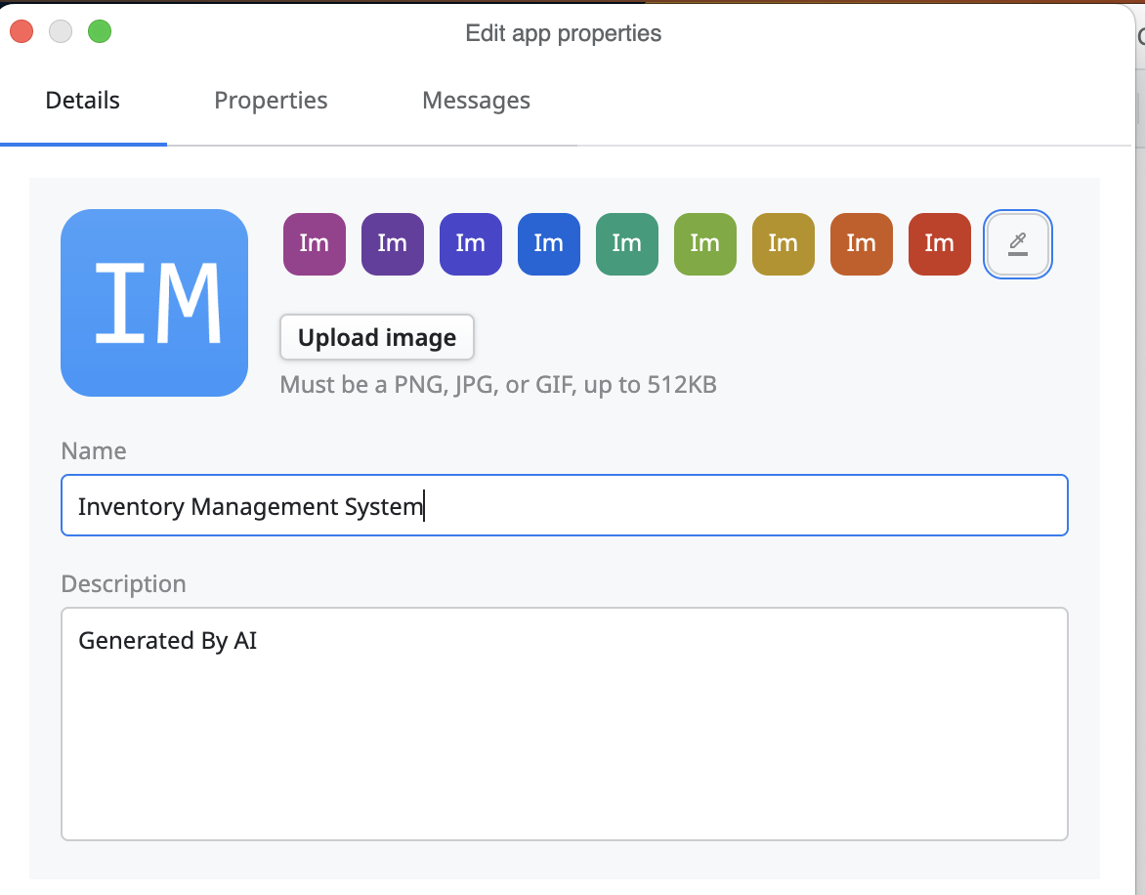Switch to the Details tab
1145x895 pixels.
click(82, 100)
